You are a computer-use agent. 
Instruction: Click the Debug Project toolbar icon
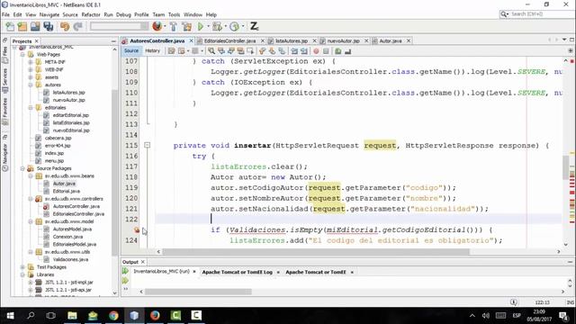tap(217, 26)
